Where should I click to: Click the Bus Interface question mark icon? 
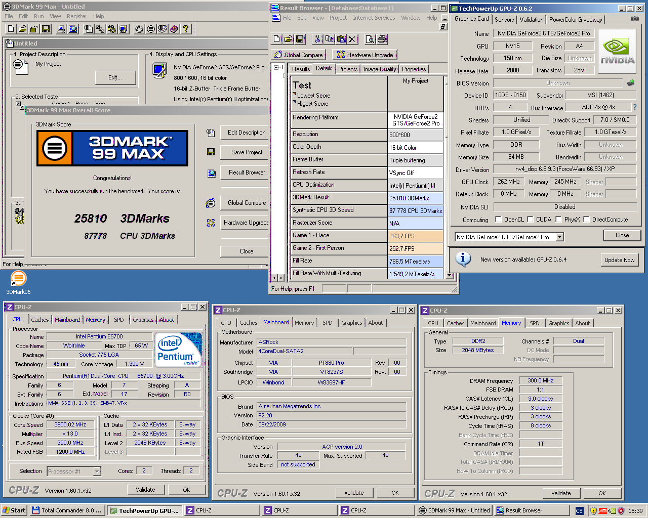tap(635, 107)
